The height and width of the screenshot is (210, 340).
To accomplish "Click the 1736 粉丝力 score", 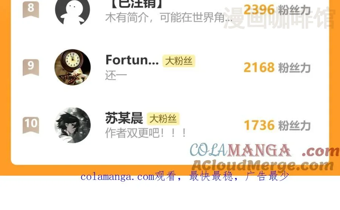I will 277,125.
